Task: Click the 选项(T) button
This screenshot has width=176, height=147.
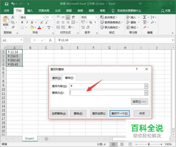Action: pos(139,102)
